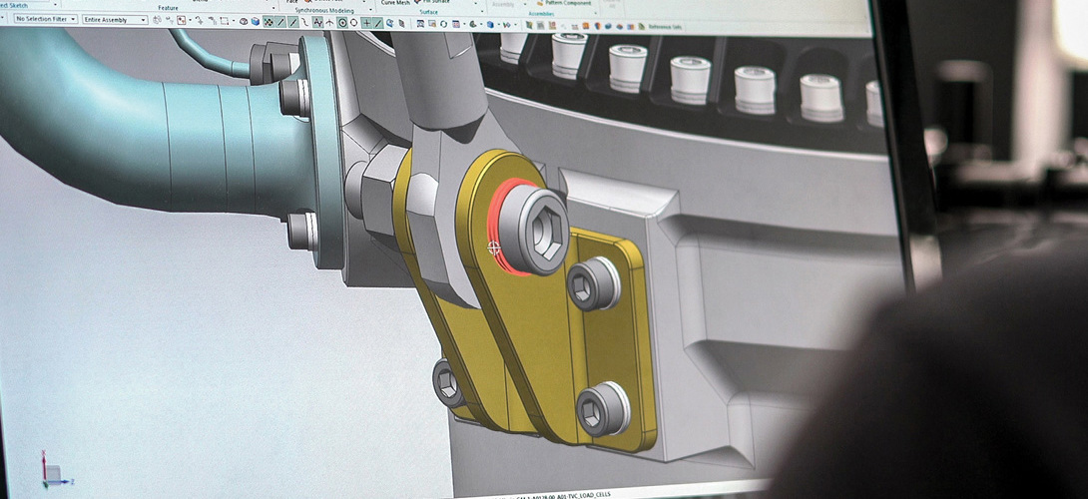This screenshot has width=1088, height=499.
Task: Click the window layout icon after rotate icon
Action: pos(456,24)
